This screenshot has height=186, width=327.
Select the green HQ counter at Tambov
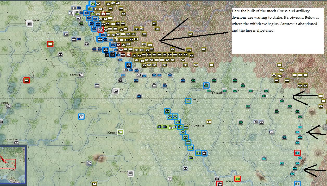pyautogui.click(x=209, y=91)
